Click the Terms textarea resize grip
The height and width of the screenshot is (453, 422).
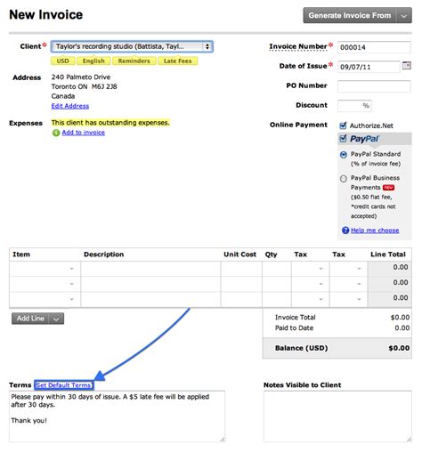coord(223,440)
